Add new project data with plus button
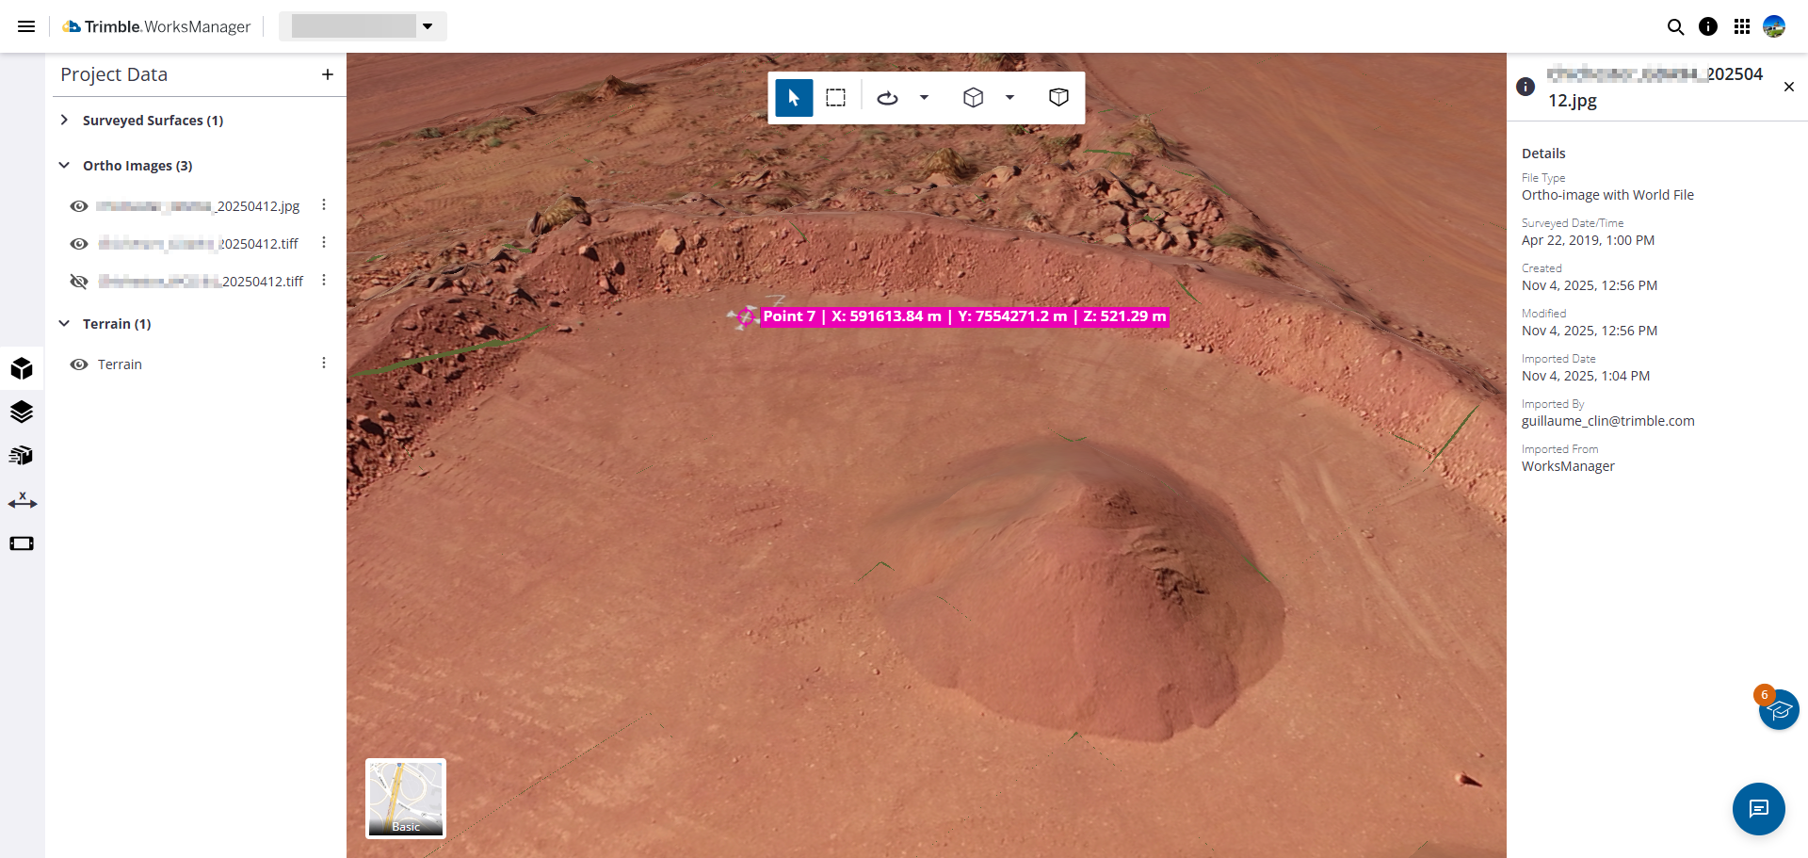1808x858 pixels. 327,74
